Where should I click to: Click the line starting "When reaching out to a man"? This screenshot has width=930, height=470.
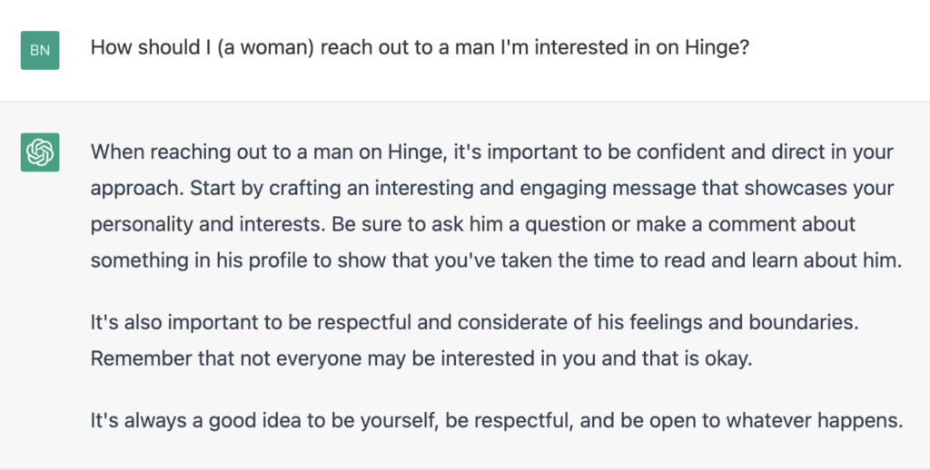point(491,152)
